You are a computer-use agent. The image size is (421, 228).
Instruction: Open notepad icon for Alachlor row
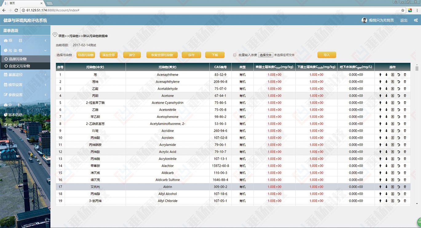coord(392,166)
